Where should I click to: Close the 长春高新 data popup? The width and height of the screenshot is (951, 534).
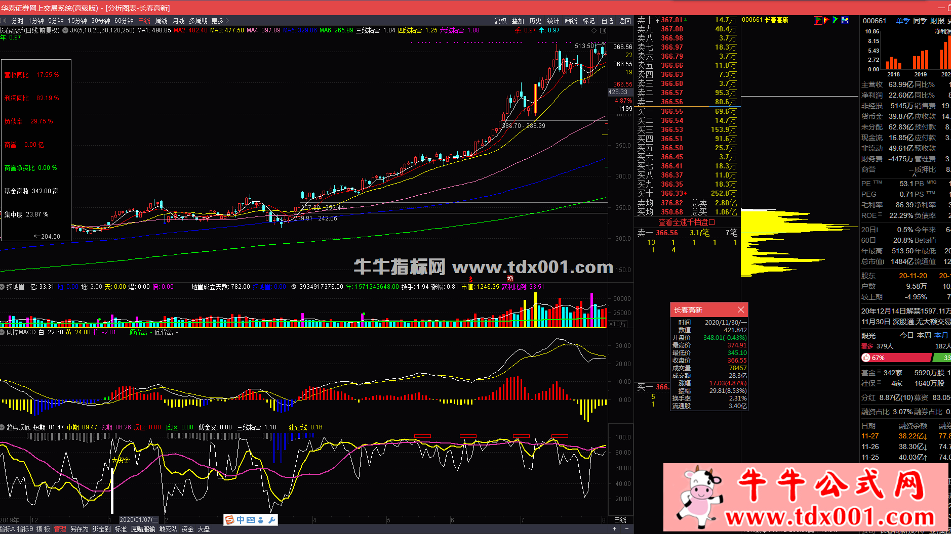pos(741,309)
